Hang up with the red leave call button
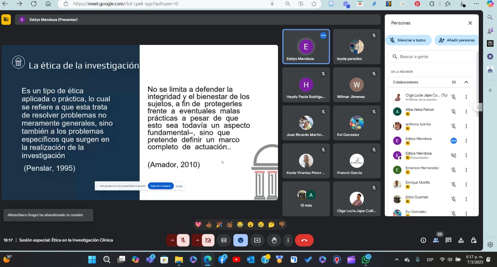This screenshot has width=497, height=267. tap(304, 240)
